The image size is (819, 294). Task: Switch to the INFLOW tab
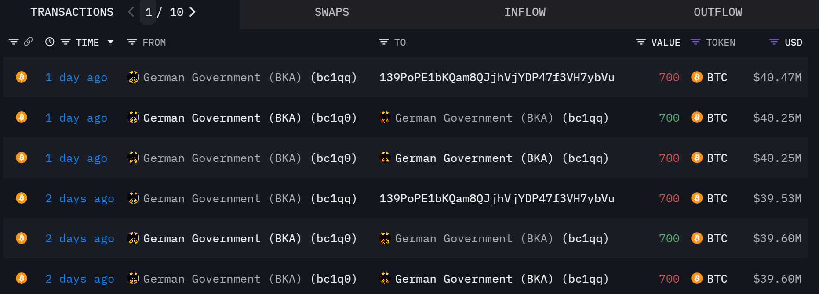pyautogui.click(x=525, y=12)
